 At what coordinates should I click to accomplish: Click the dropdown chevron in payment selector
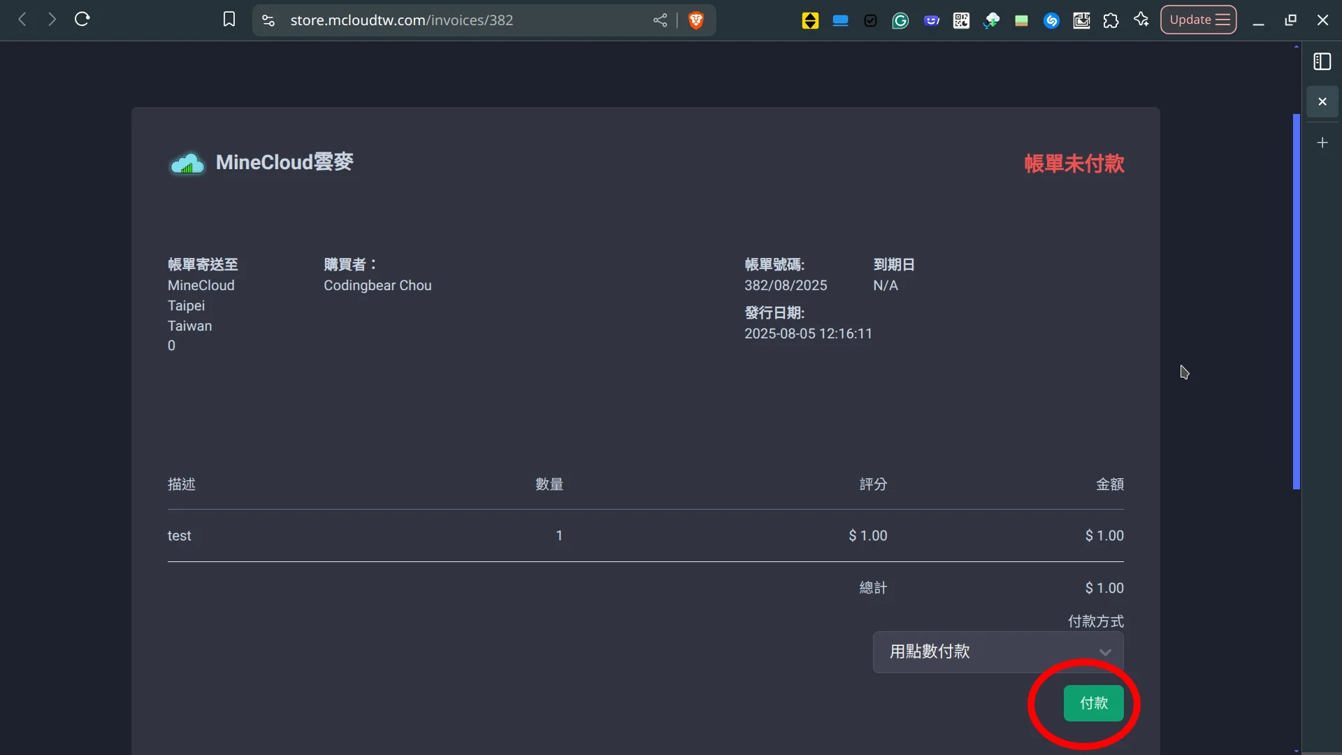click(x=1104, y=652)
